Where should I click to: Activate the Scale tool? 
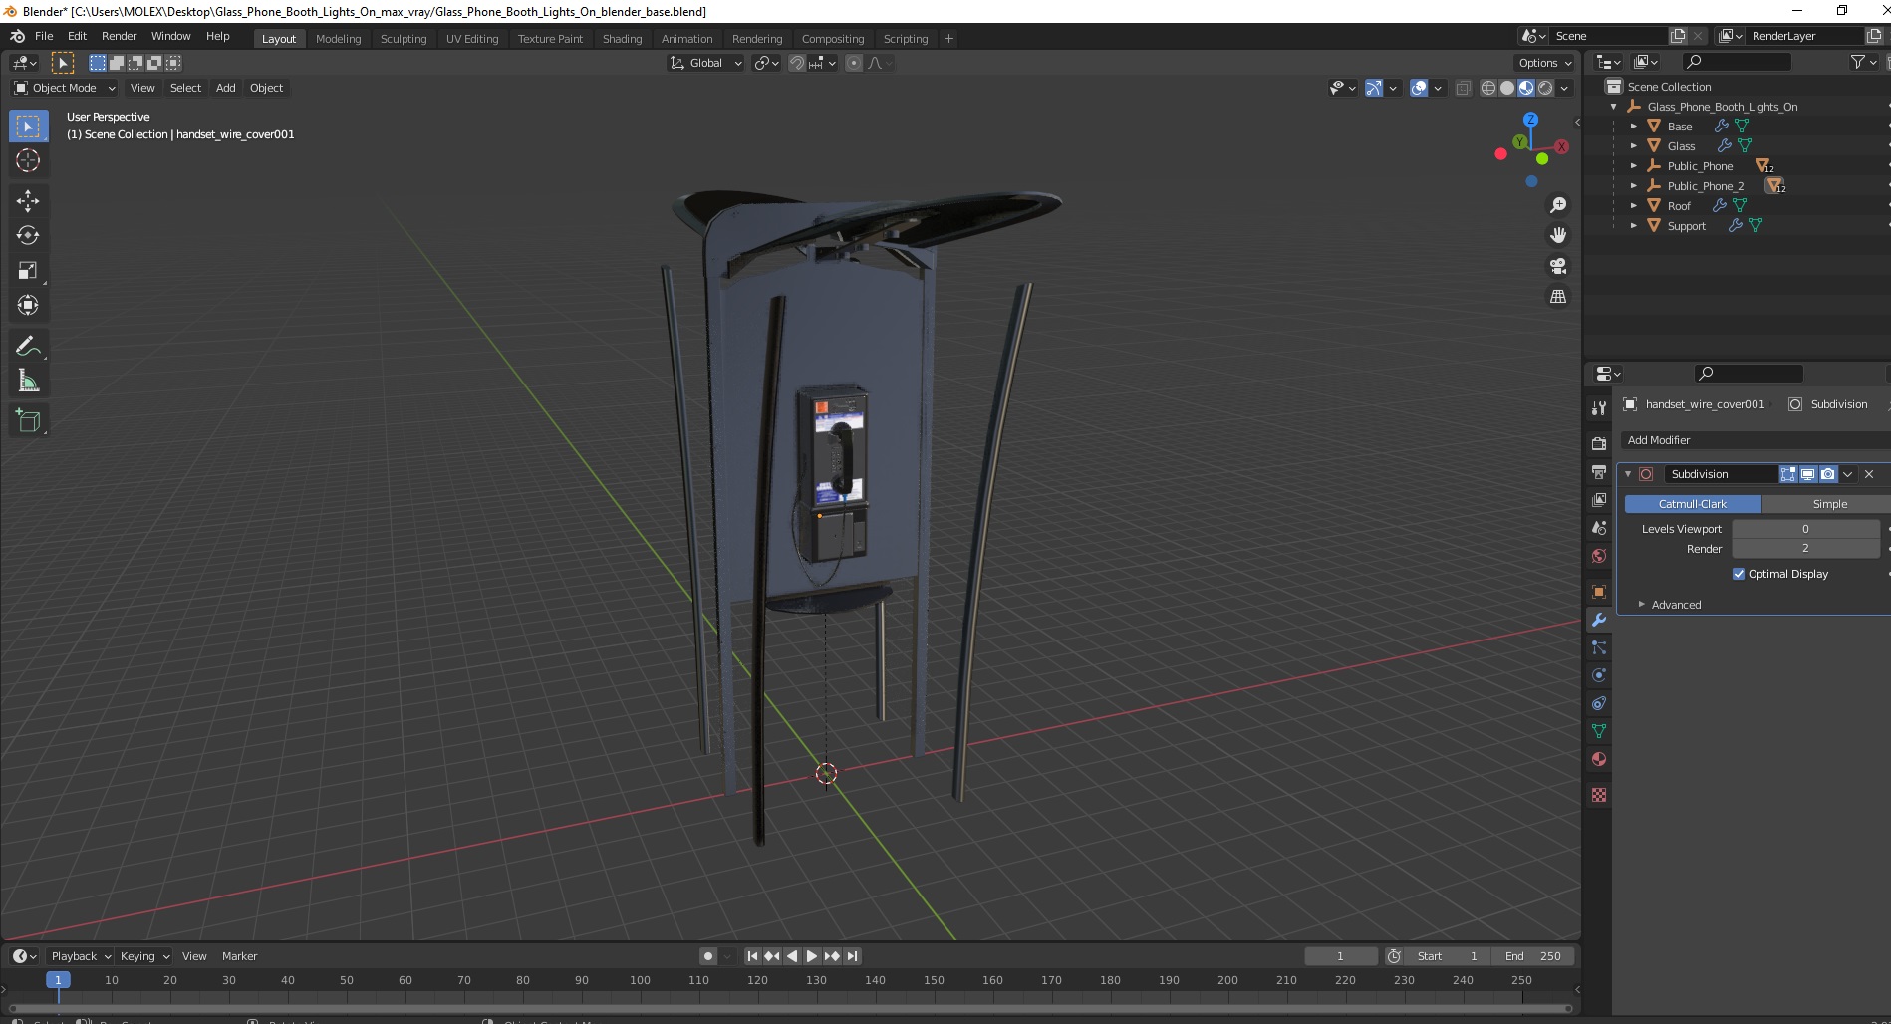pyautogui.click(x=28, y=271)
